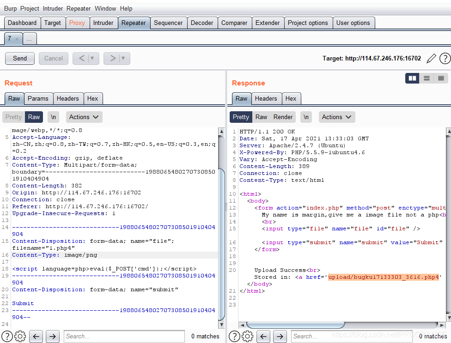
Task: Open response Headers tab
Action: 266,98
